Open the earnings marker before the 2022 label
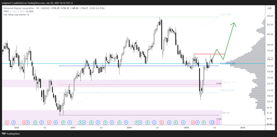 coord(7,122)
